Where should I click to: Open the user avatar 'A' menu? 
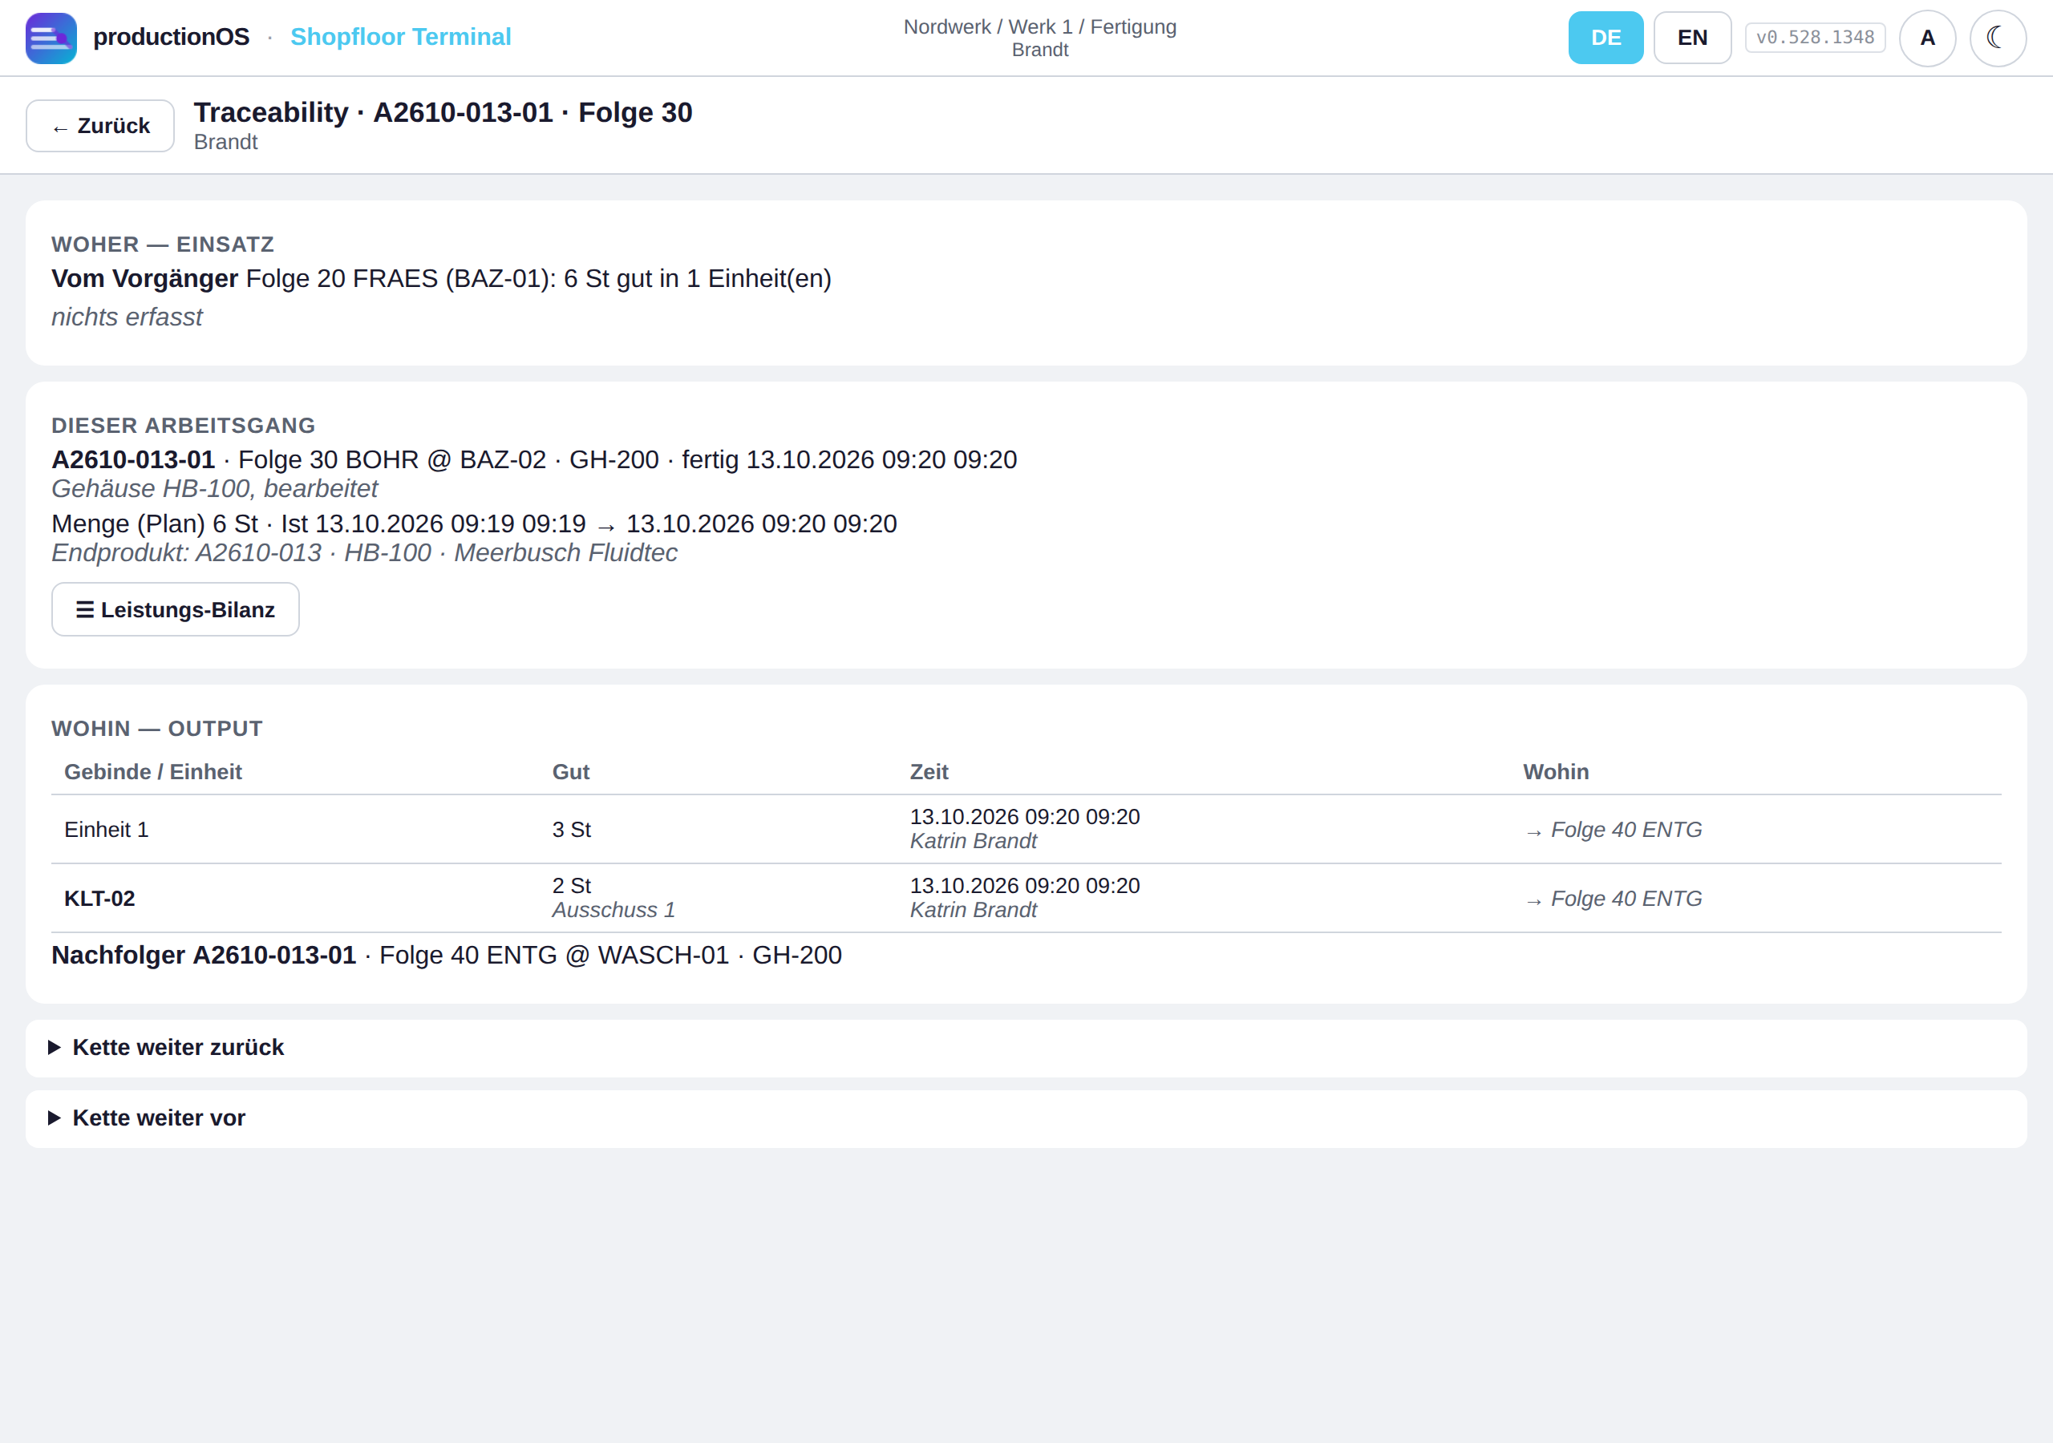1927,38
